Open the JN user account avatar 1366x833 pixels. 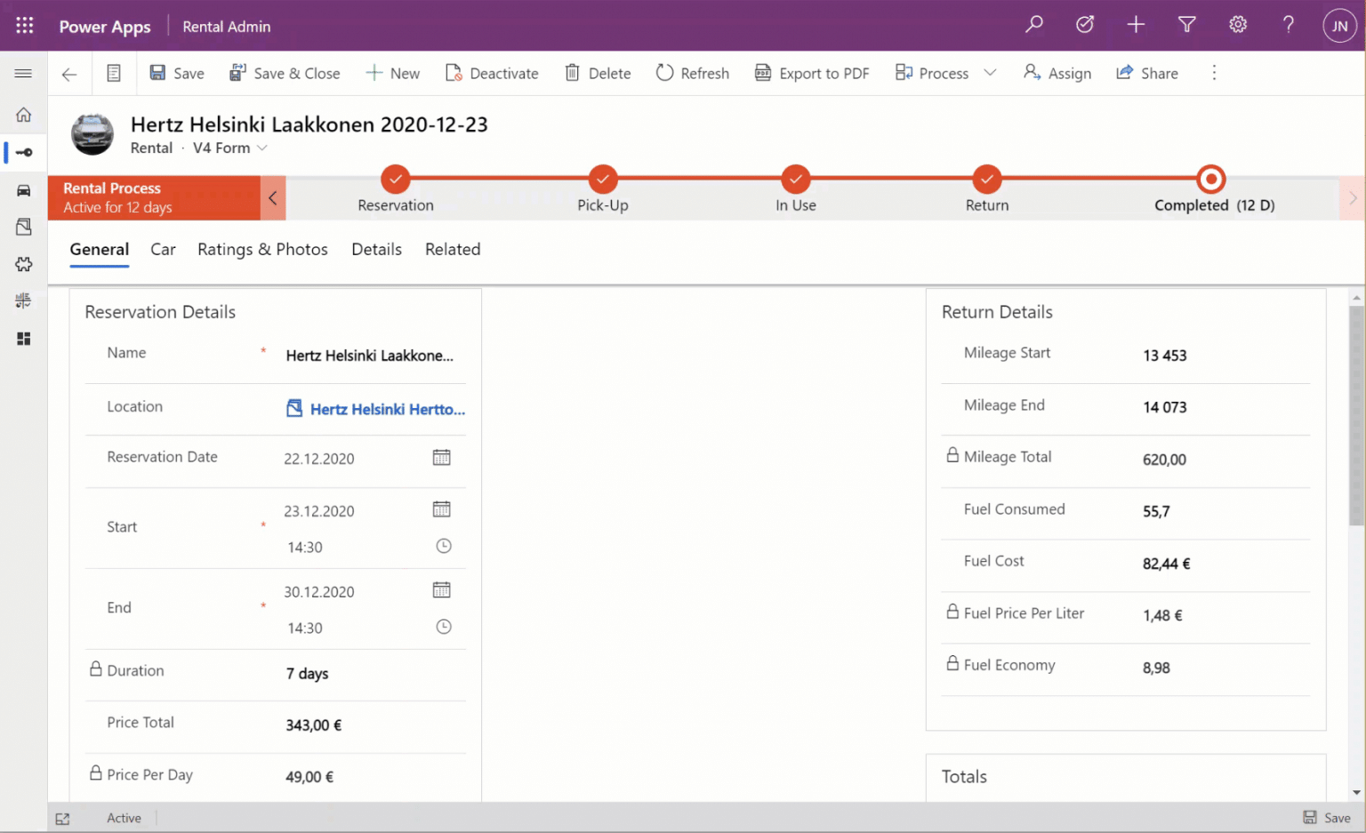[1339, 26]
